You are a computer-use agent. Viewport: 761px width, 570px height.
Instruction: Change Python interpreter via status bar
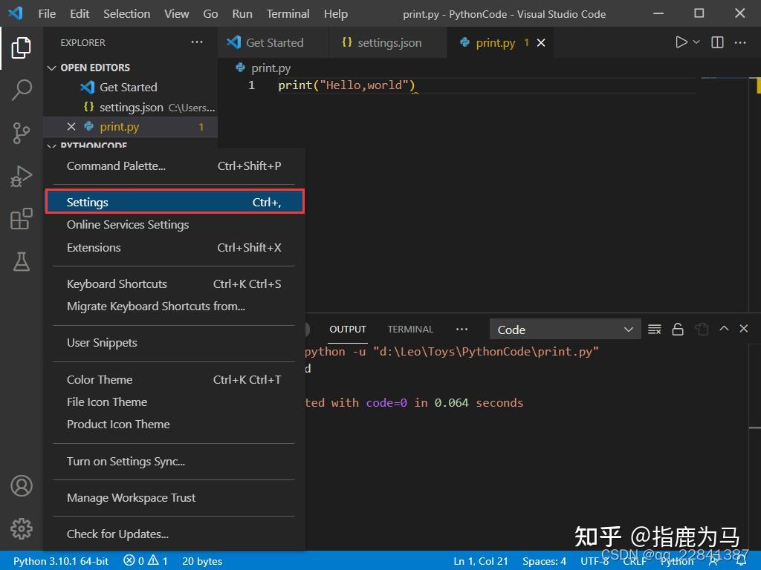(x=59, y=561)
